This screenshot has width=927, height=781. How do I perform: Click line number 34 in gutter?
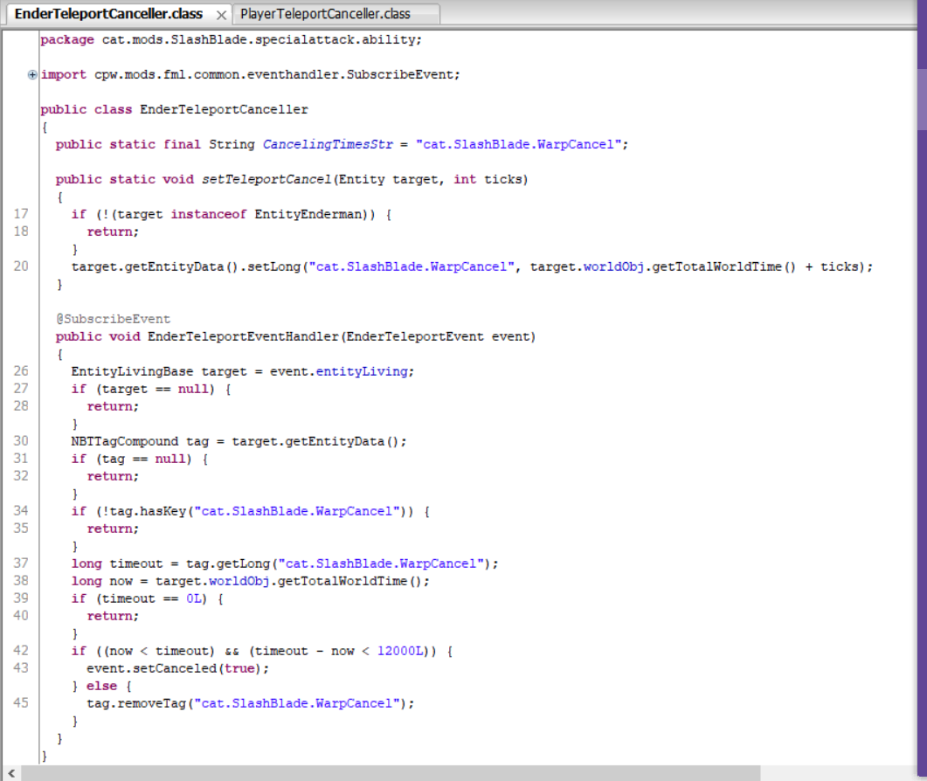21,511
